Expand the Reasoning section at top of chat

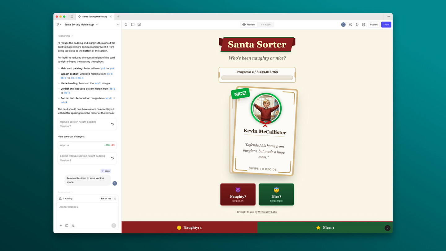65,36
